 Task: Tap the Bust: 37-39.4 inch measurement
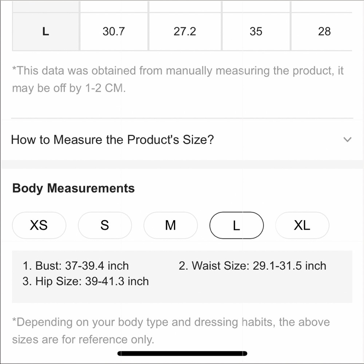[x=76, y=266]
